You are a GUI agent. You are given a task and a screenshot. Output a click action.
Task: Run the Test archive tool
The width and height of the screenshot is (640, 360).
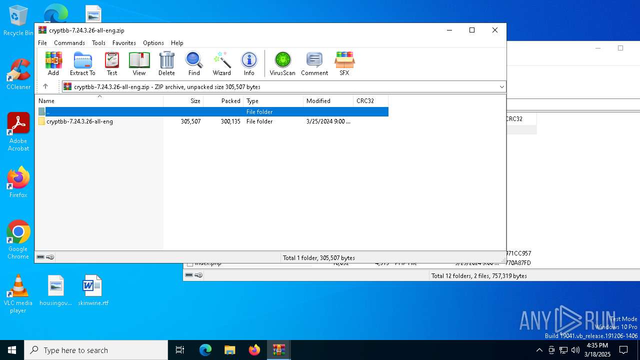click(112, 63)
